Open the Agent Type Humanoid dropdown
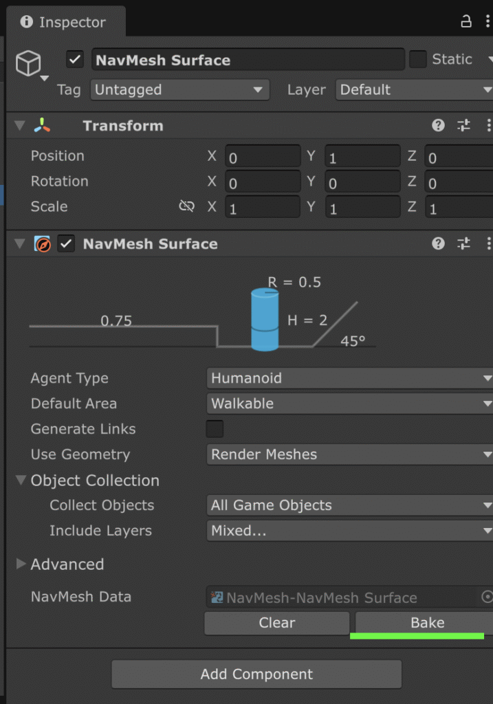This screenshot has height=704, width=493. point(349,378)
